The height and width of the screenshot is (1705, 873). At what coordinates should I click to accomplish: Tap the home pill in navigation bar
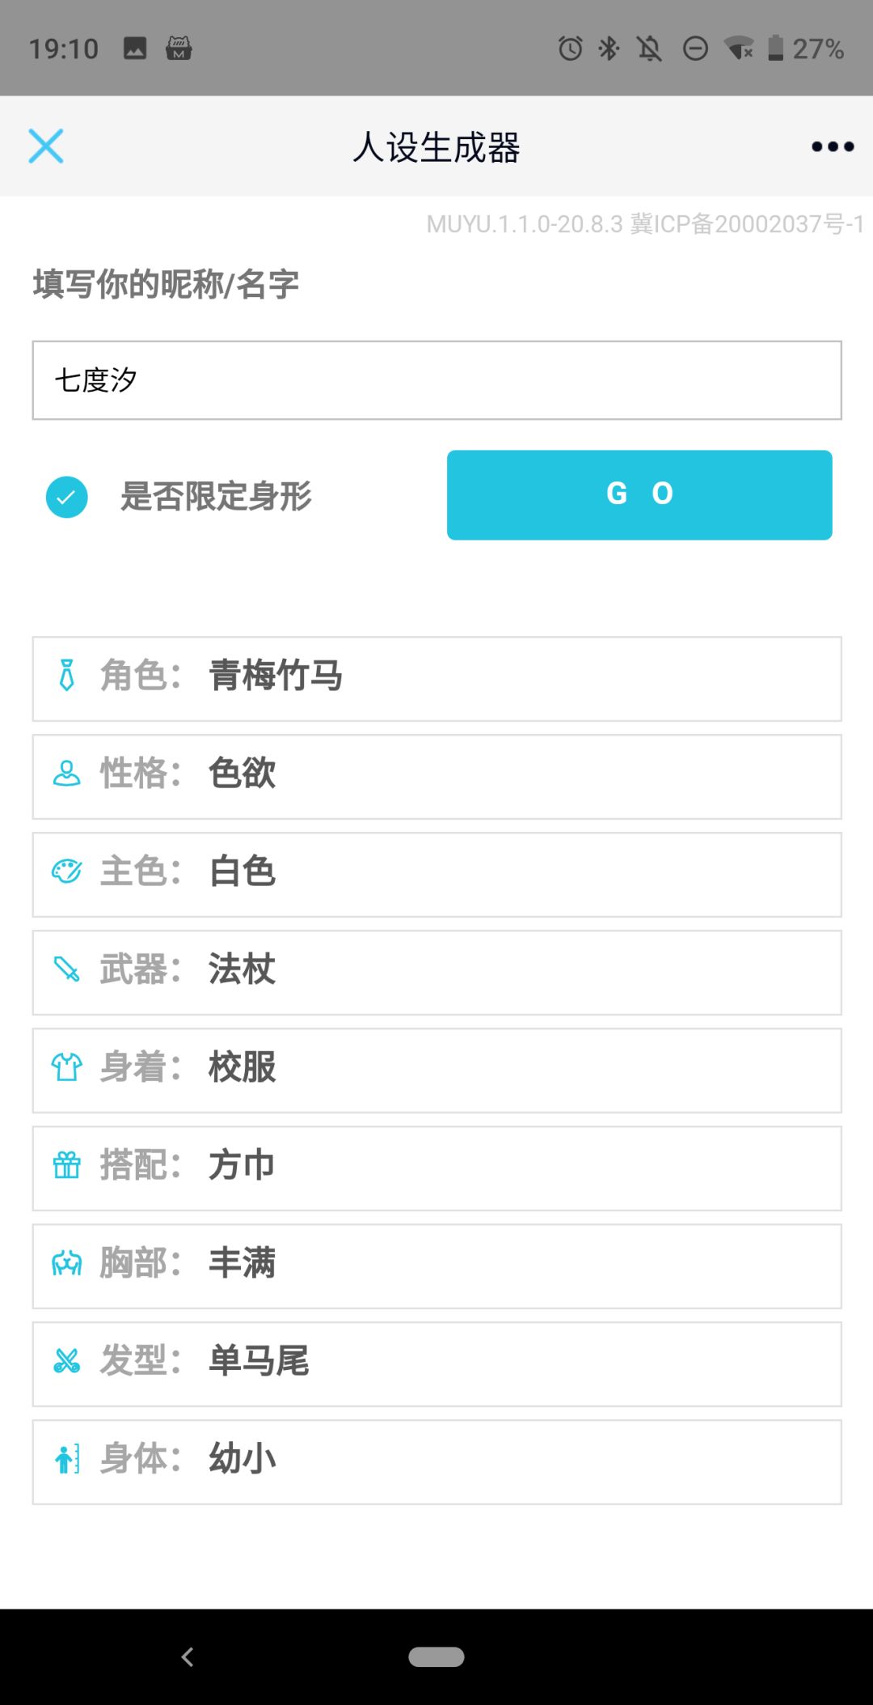(436, 1657)
